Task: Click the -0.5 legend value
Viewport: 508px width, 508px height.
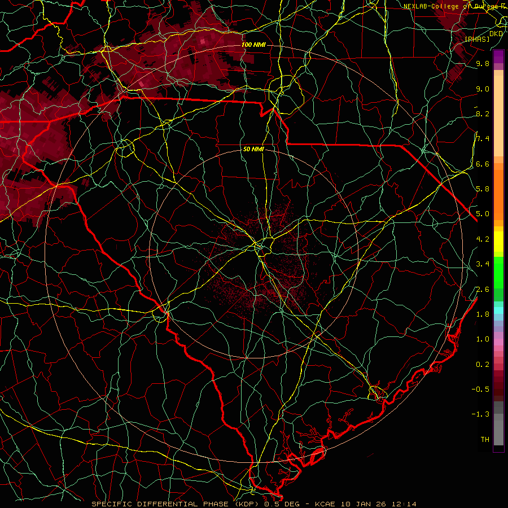Action: point(480,389)
